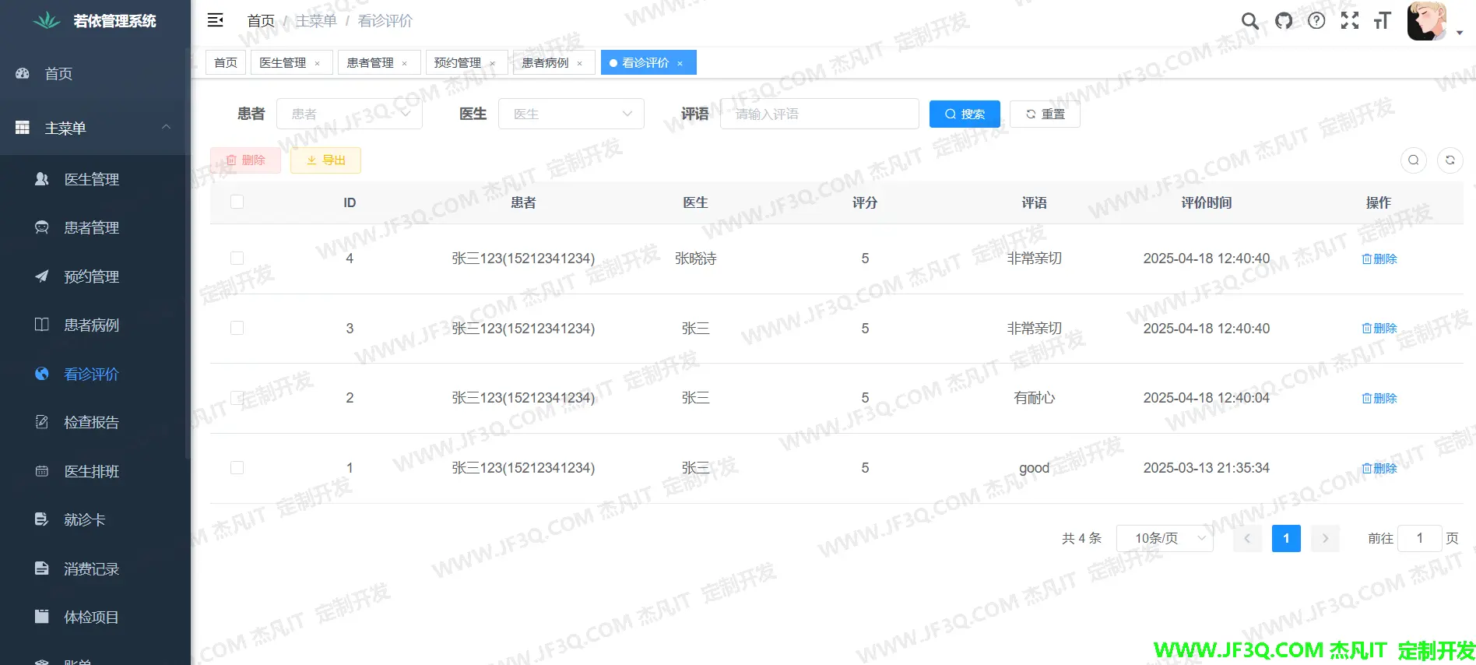Open 检查报告 in the sidebar menu
1476x665 pixels.
tap(91, 423)
